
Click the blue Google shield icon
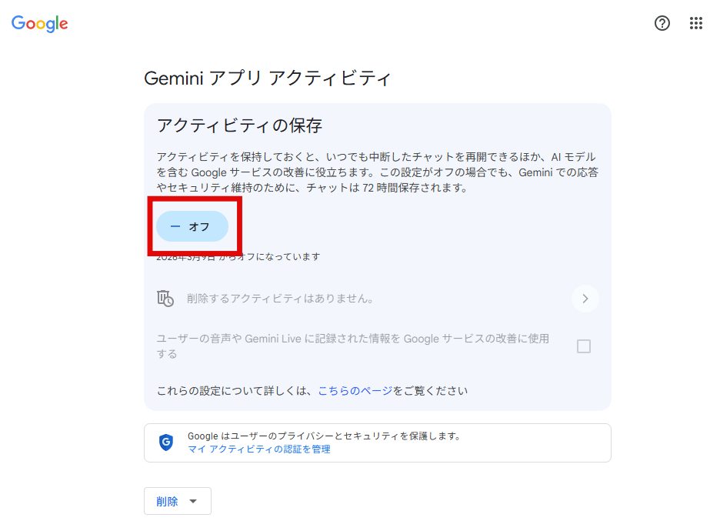click(166, 442)
